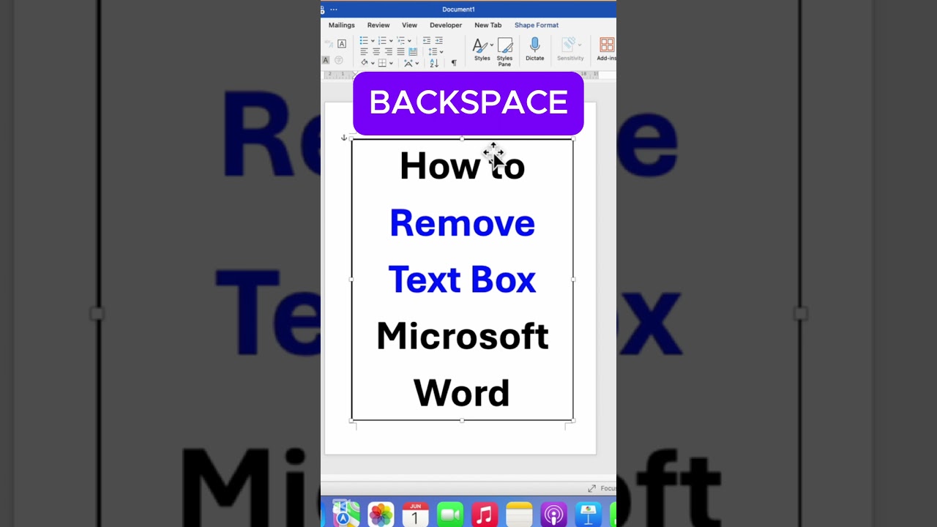Open the Shape Format tab
This screenshot has width=937, height=527.
pyautogui.click(x=537, y=25)
